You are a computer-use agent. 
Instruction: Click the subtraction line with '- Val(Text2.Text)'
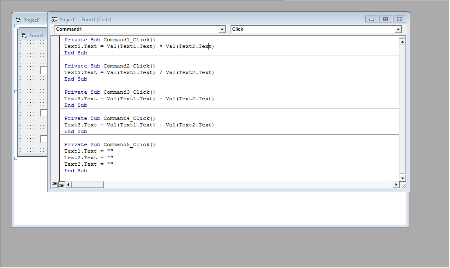139,99
